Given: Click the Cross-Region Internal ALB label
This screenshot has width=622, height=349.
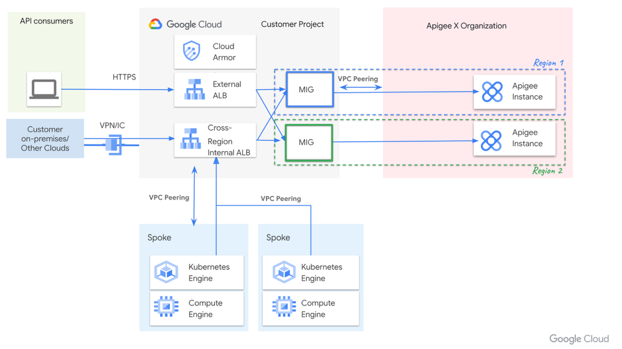Looking at the screenshot, I should point(229,140).
